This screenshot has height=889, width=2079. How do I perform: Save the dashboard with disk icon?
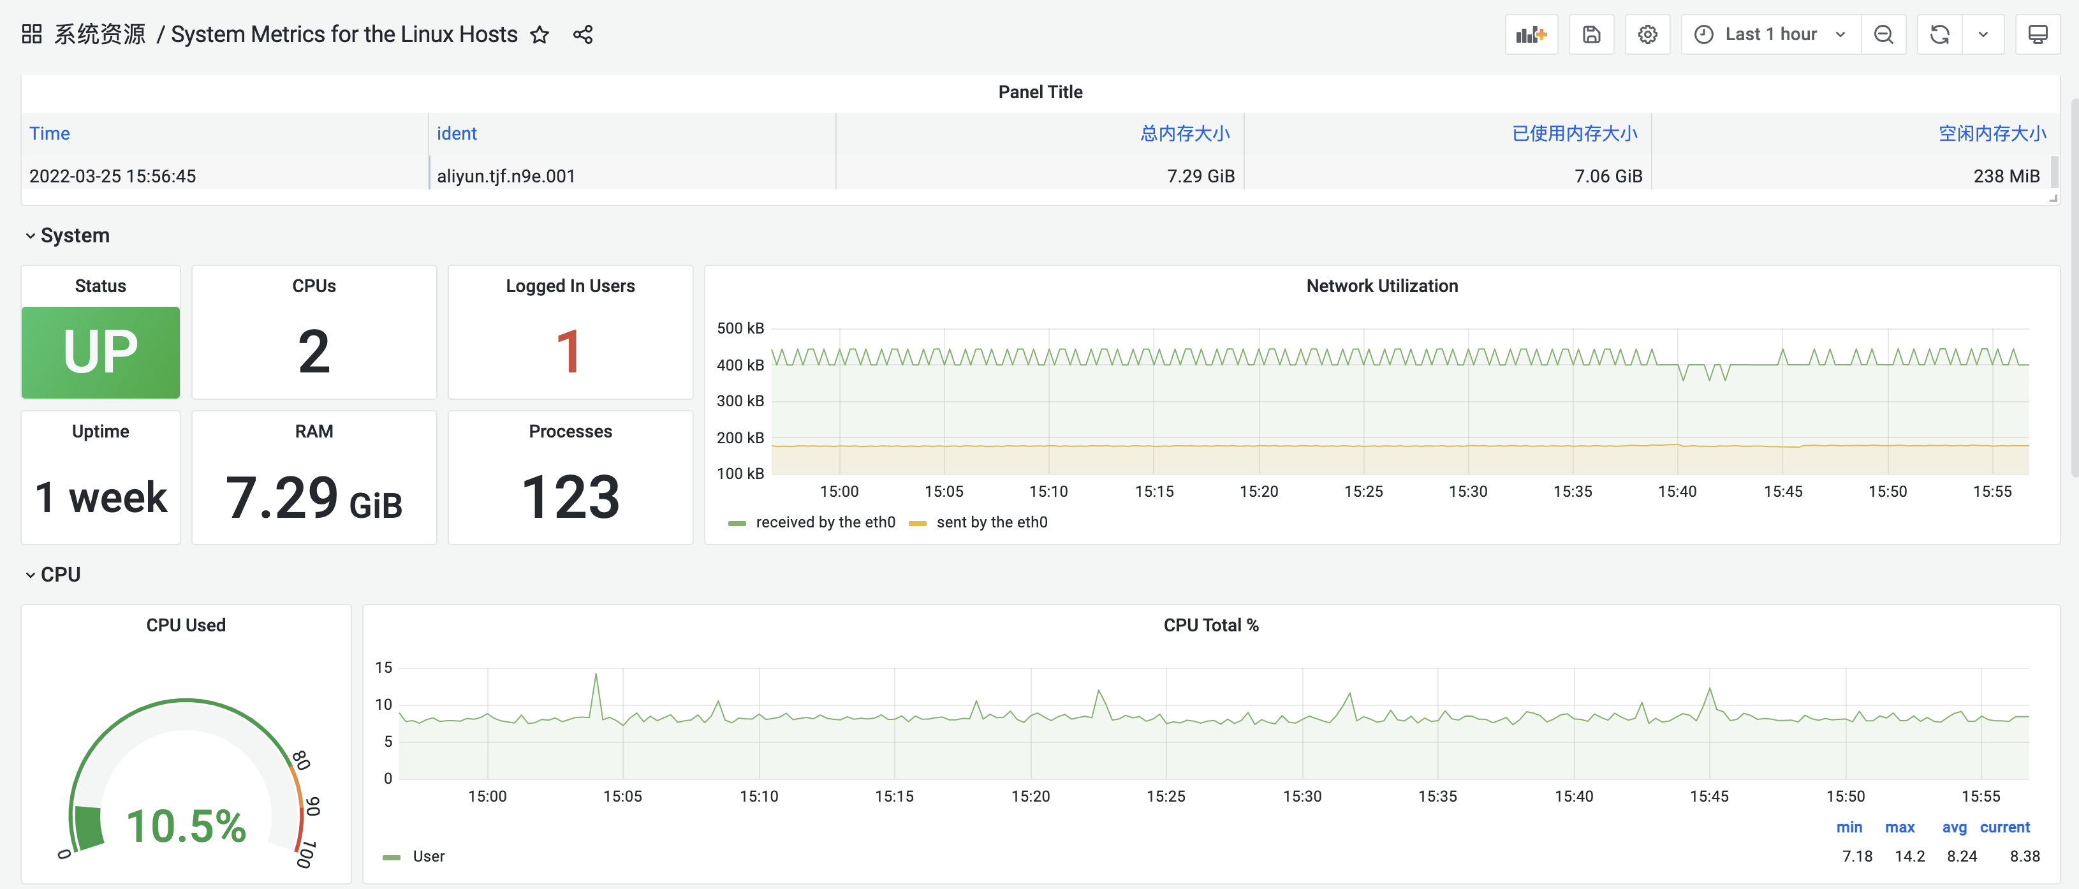[x=1590, y=34]
